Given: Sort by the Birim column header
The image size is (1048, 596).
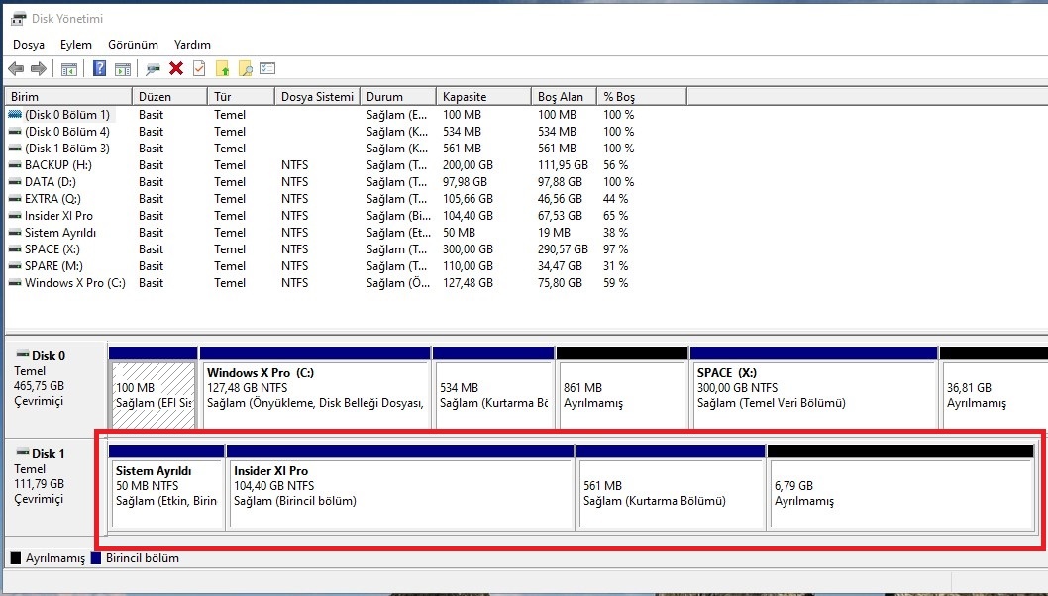Looking at the screenshot, I should pyautogui.click(x=68, y=97).
